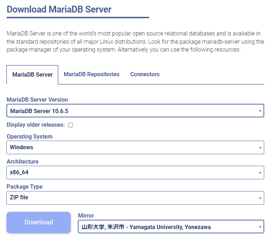Open the Package Type dropdown showing ZIP file
This screenshot has height=238, width=271.
(135, 198)
